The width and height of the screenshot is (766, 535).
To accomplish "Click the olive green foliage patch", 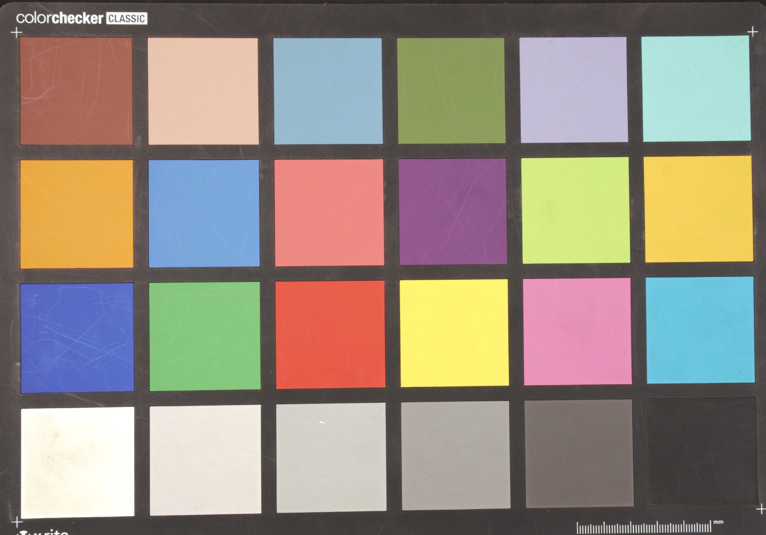I will [x=451, y=91].
